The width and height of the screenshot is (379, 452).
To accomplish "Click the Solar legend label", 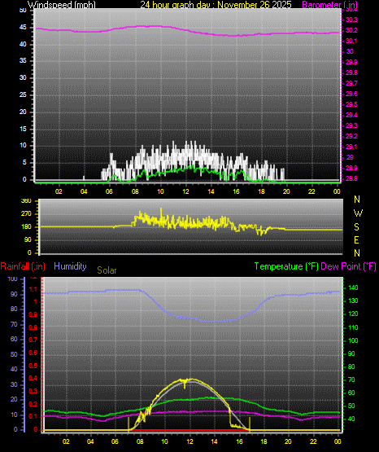I will 107,270.
